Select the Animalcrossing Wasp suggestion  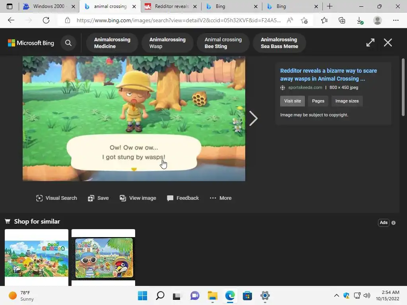click(167, 43)
